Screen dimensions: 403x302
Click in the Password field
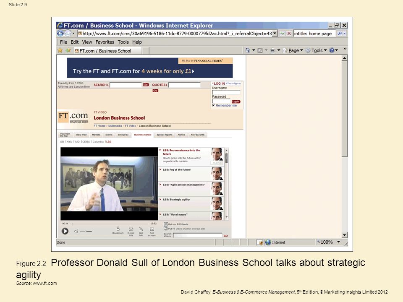coord(221,101)
